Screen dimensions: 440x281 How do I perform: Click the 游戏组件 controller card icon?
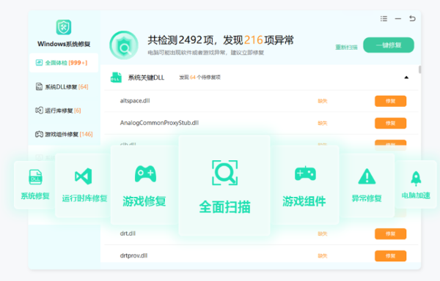[x=305, y=173]
